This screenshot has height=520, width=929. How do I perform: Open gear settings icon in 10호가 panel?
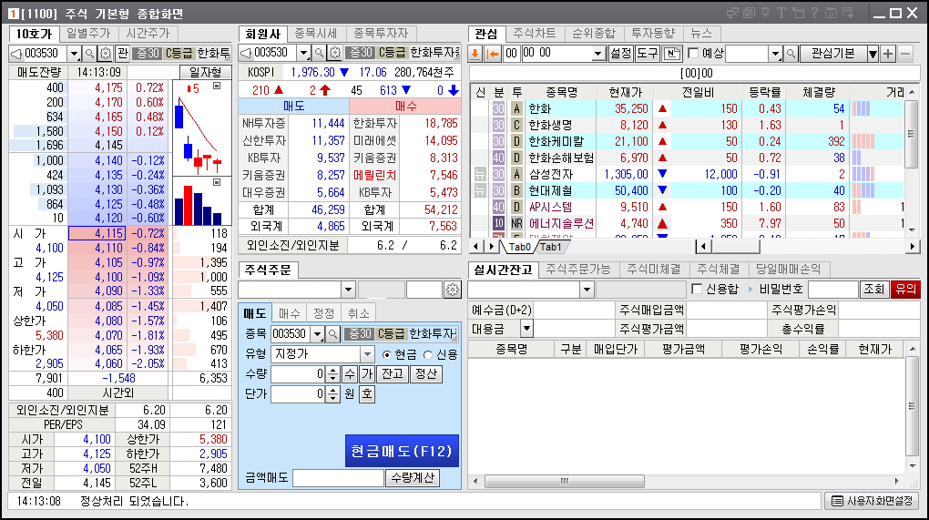pos(106,54)
